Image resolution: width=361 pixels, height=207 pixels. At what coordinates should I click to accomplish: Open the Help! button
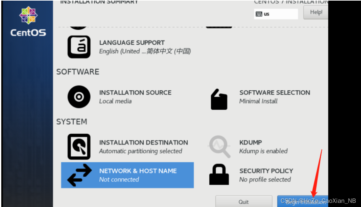tap(316, 12)
